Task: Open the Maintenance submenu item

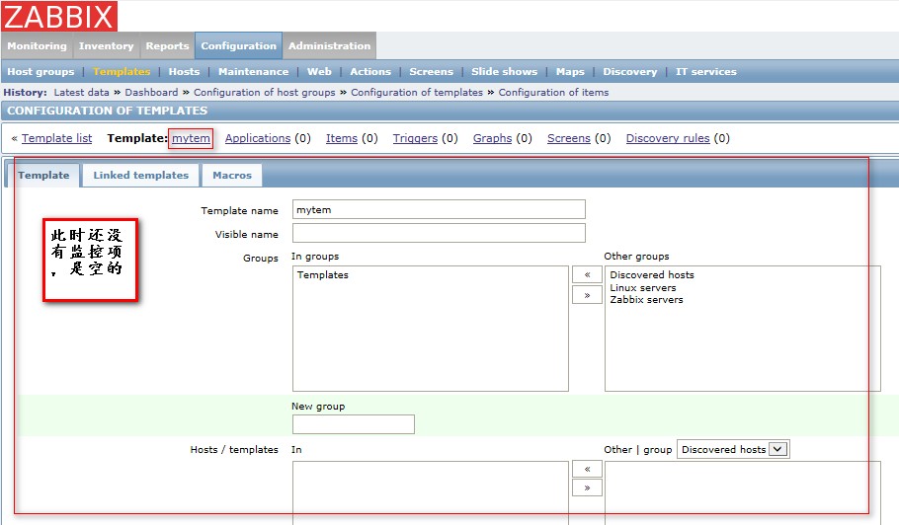Action: (254, 72)
